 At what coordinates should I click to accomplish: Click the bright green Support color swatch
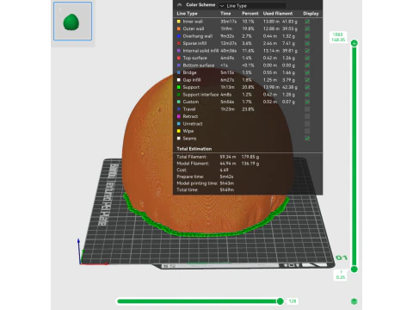179,87
